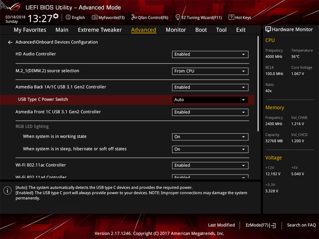Open sleep hibernate RGB LED dropdown
The height and width of the screenshot is (239, 319).
click(x=210, y=149)
